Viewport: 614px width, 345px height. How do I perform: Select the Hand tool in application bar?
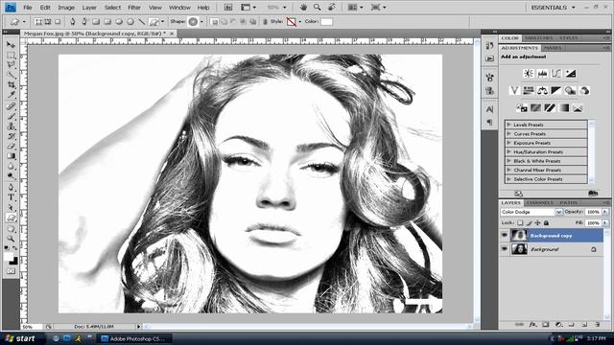coord(303,7)
